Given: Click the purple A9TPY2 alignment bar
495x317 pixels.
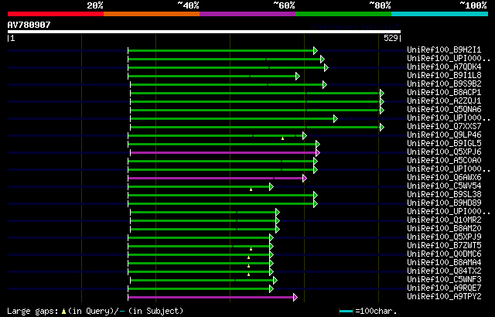Looking at the screenshot, I should pyautogui.click(x=210, y=297).
